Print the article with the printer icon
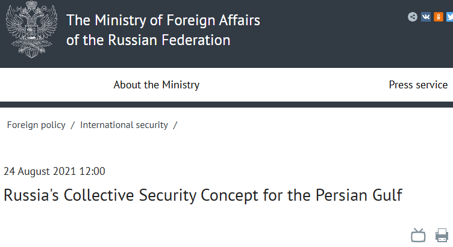 [442, 235]
